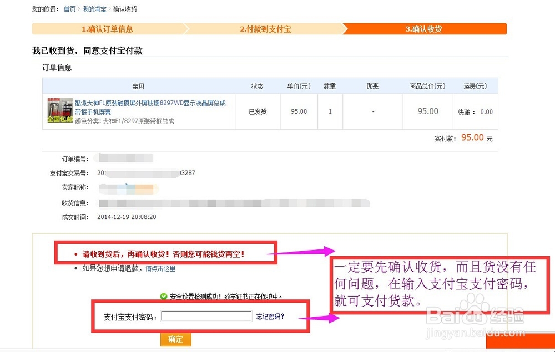The image size is (555, 352).
Task: Select the 2.付款到支付宝 step tab
Action: (x=266, y=29)
